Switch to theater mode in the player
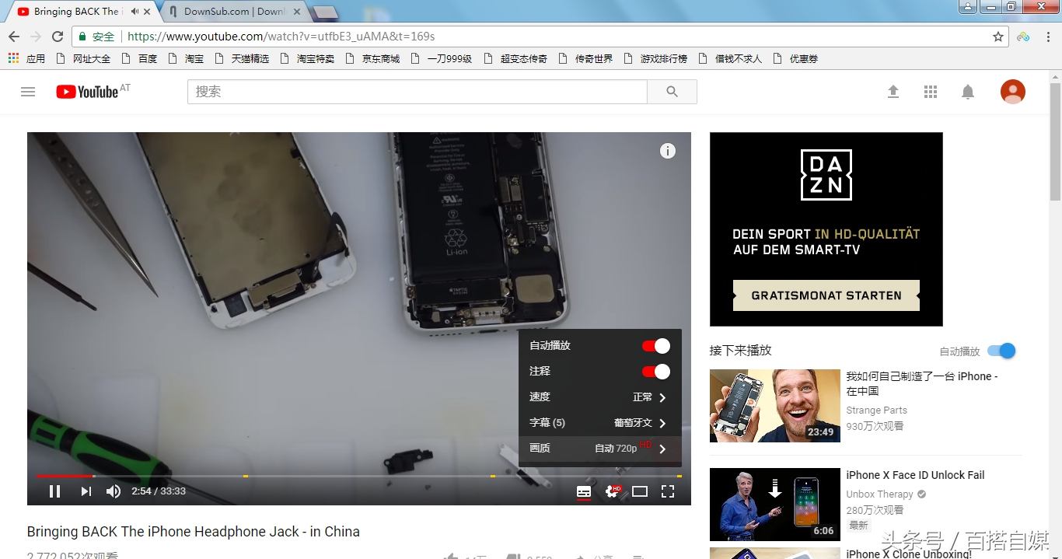This screenshot has width=1062, height=559. point(640,491)
